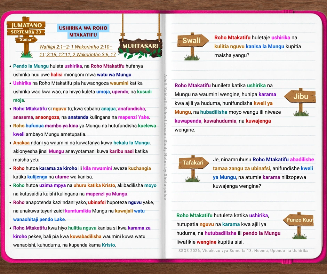Click the pink text 'kila mwamini'

97,169
